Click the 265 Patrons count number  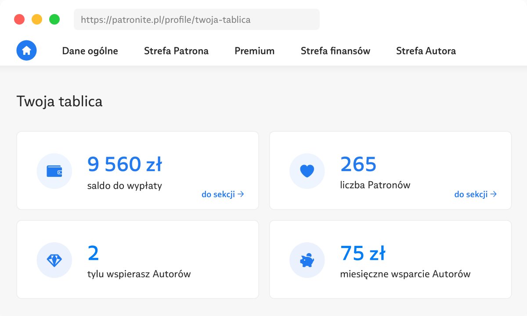(x=358, y=165)
